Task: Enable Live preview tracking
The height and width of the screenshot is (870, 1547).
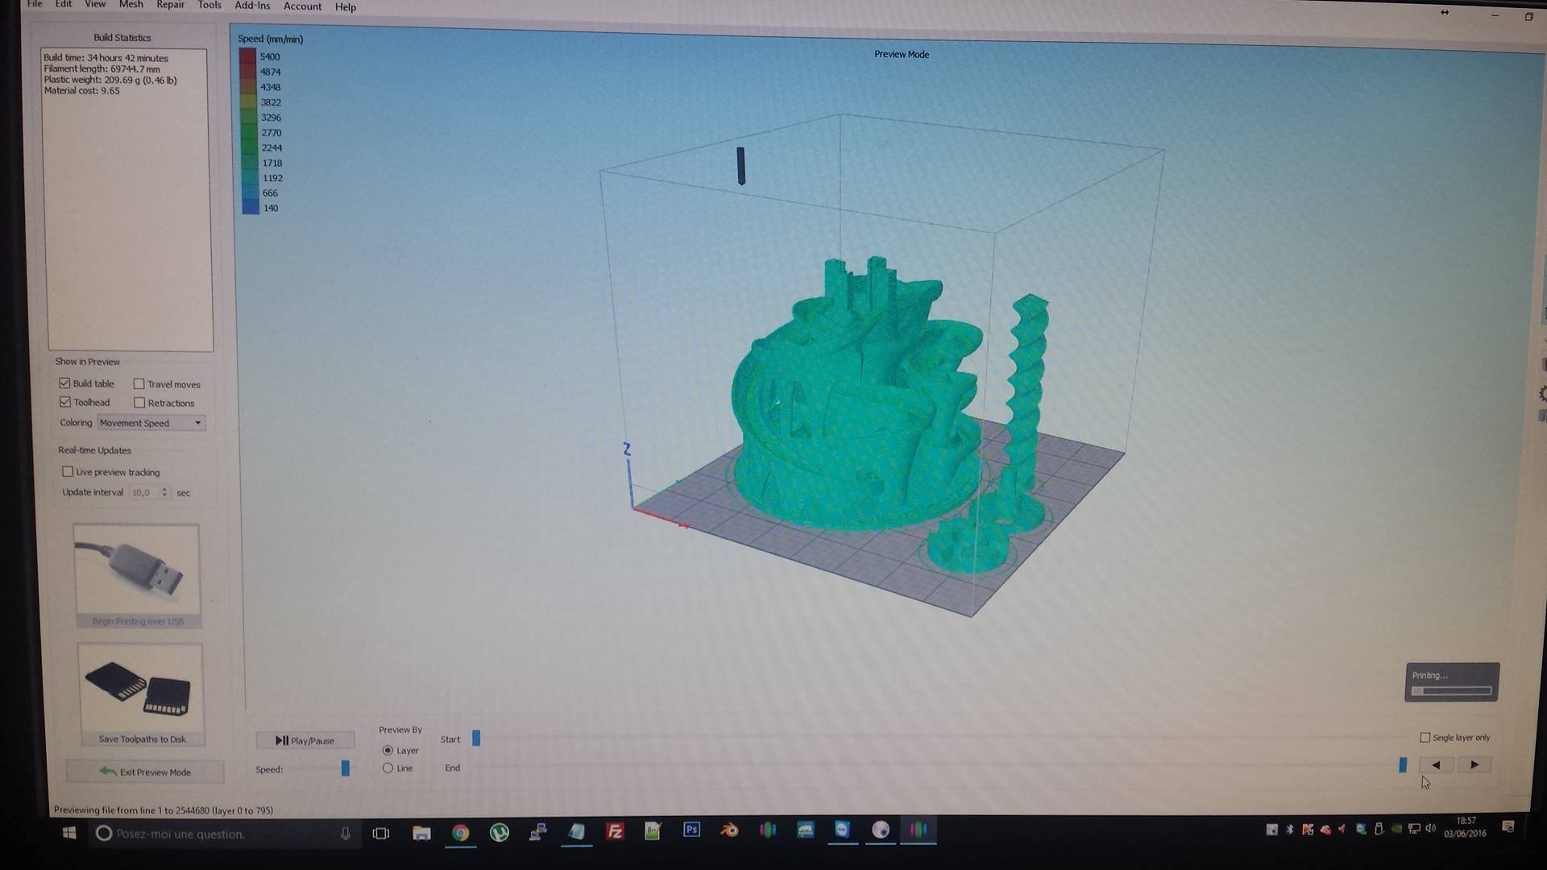Action: [x=68, y=472]
